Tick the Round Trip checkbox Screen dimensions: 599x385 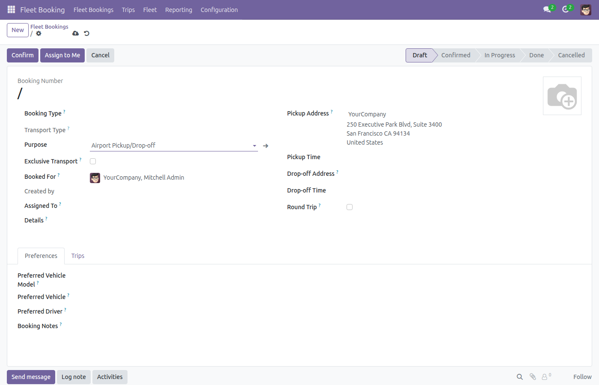[350, 207]
